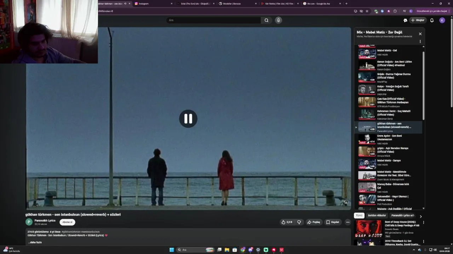The image size is (453, 254).
Task: Subscribe with the Abone ol button
Action: (67, 222)
